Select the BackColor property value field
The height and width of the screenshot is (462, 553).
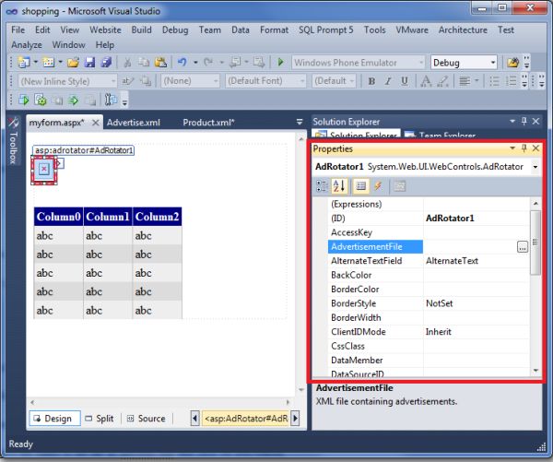click(x=475, y=275)
